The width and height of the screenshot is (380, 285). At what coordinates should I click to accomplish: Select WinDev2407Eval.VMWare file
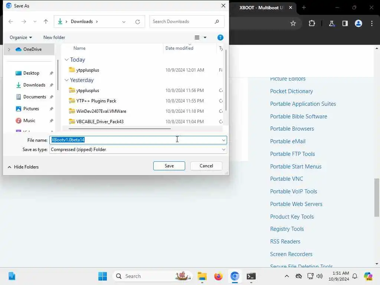coord(101,111)
